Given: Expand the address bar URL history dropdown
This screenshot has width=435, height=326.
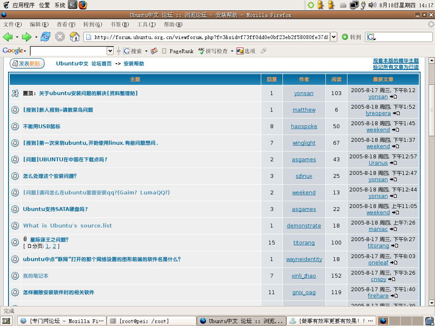Looking at the screenshot, I should pos(334,37).
